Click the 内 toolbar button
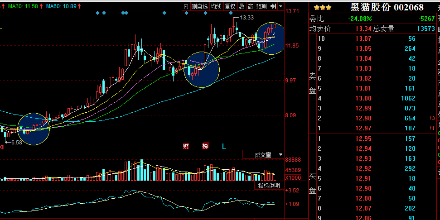440x220 pixels. pyautogui.click(x=186, y=6)
